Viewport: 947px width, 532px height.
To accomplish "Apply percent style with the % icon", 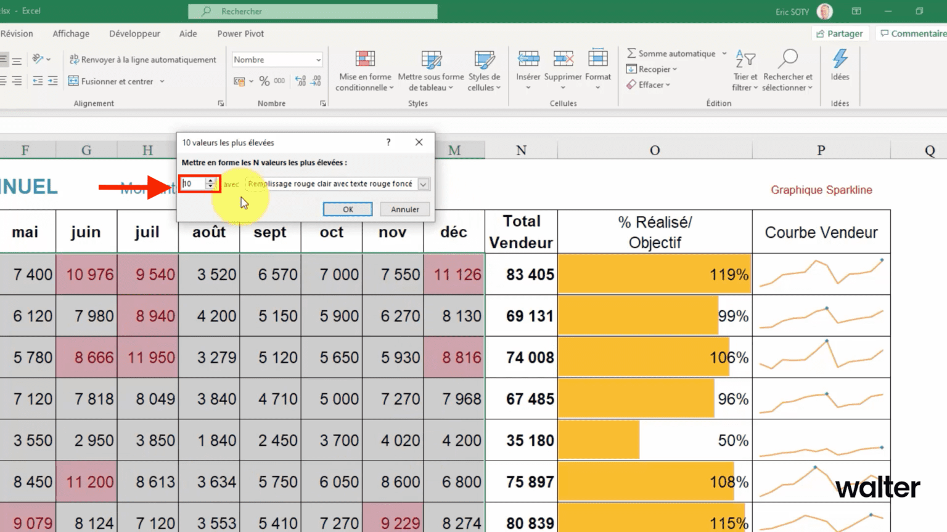I will pyautogui.click(x=264, y=81).
